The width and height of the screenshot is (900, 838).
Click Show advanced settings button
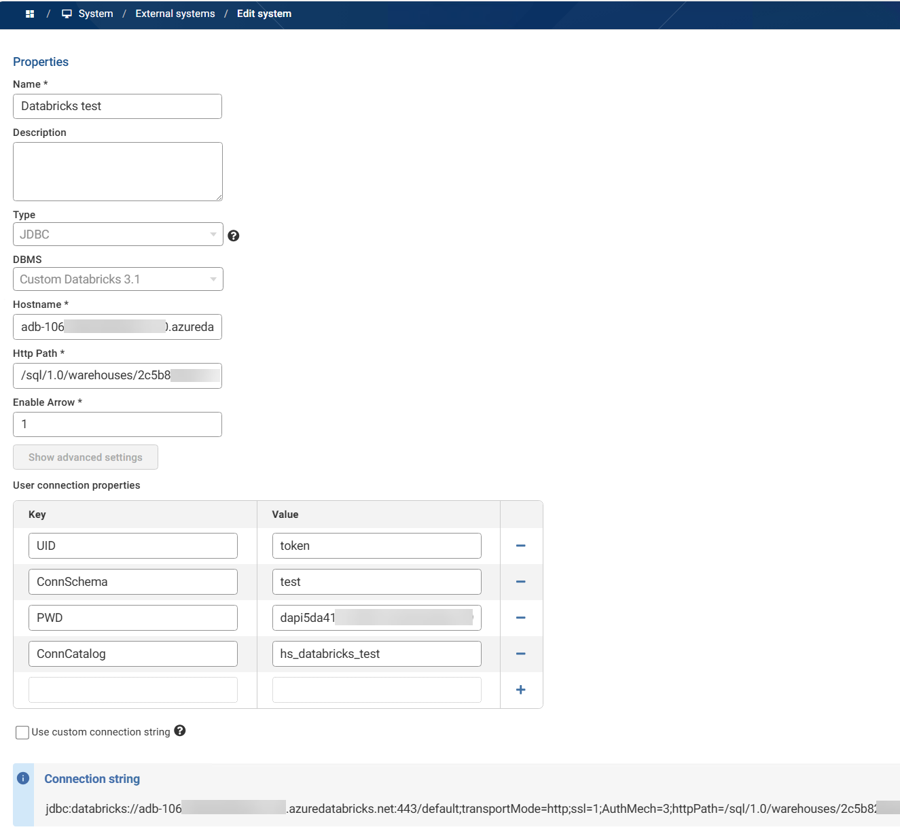point(86,457)
